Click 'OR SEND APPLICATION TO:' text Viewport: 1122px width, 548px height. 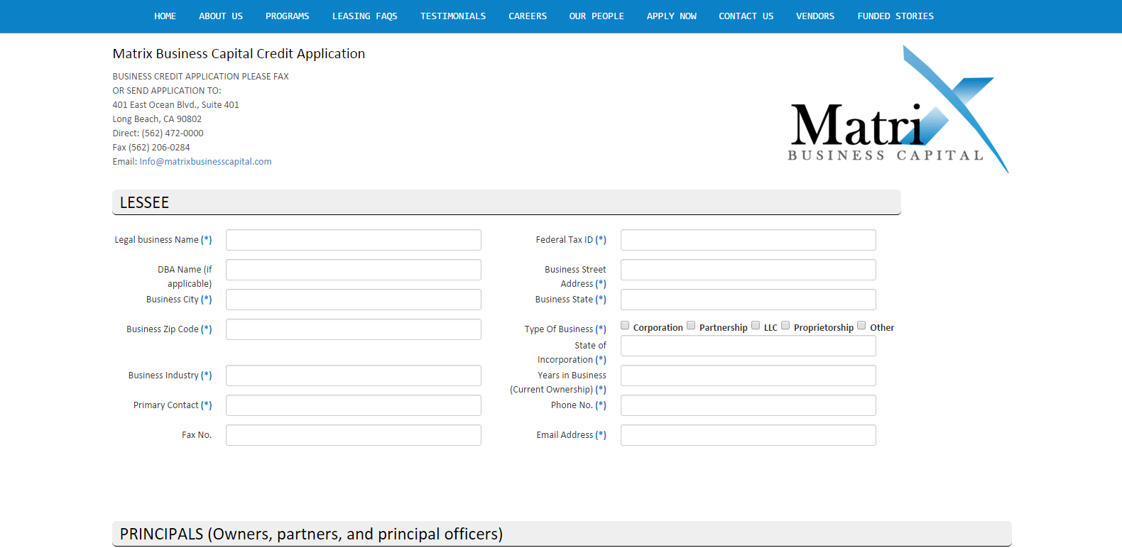click(167, 91)
